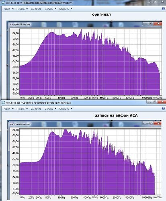The width and height of the screenshot is (166, 201).
Task: Close the Частотный анализ window under оригинал
Action: 158,24
